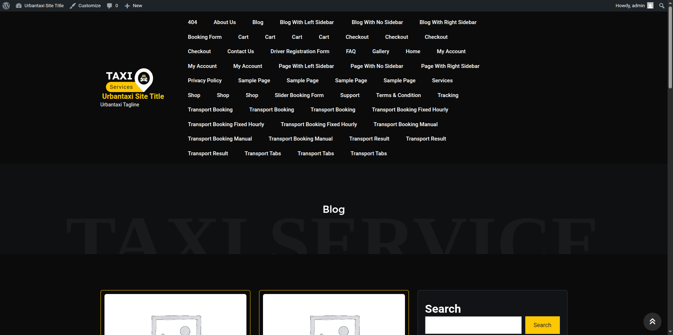Visit the FAQ page
Image resolution: width=673 pixels, height=335 pixels.
pyautogui.click(x=351, y=51)
